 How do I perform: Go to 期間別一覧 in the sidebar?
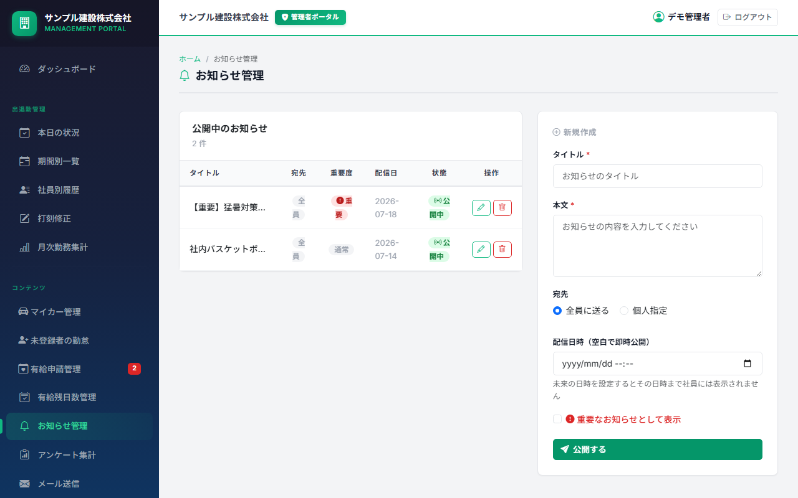[x=79, y=161]
